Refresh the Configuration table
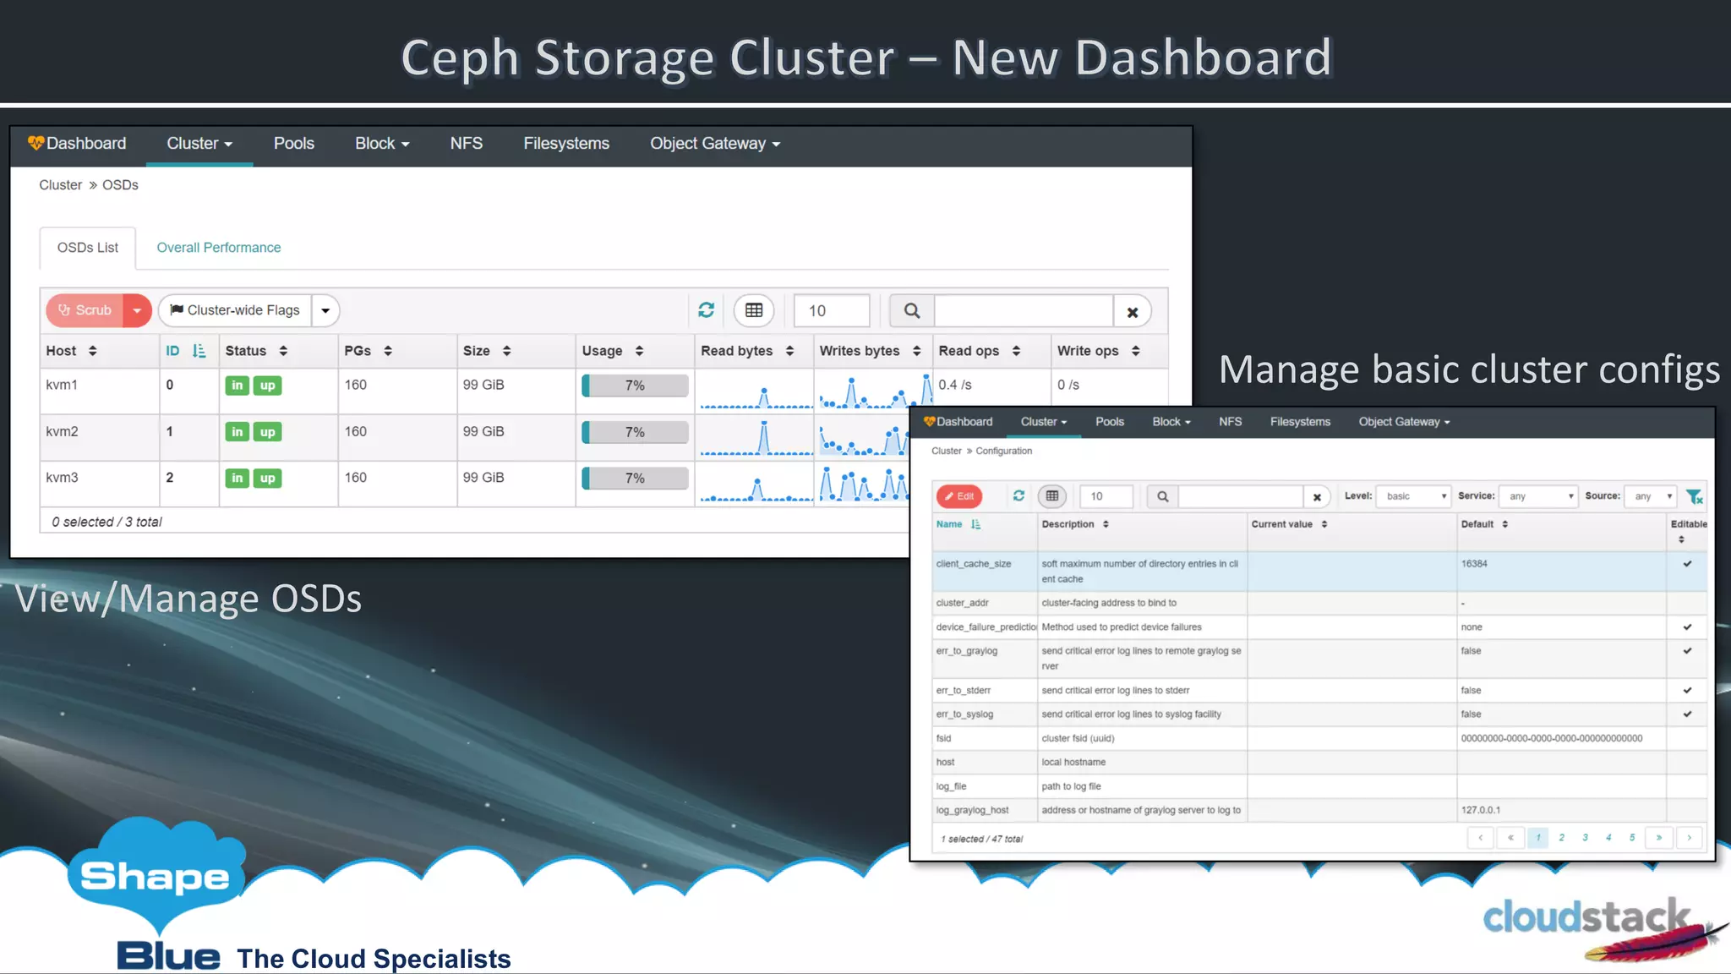 [1018, 496]
